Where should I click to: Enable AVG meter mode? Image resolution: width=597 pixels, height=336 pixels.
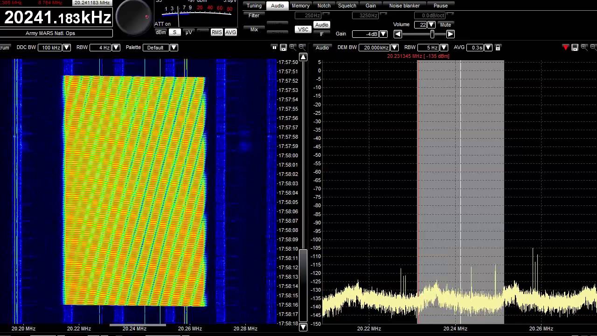[231, 32]
